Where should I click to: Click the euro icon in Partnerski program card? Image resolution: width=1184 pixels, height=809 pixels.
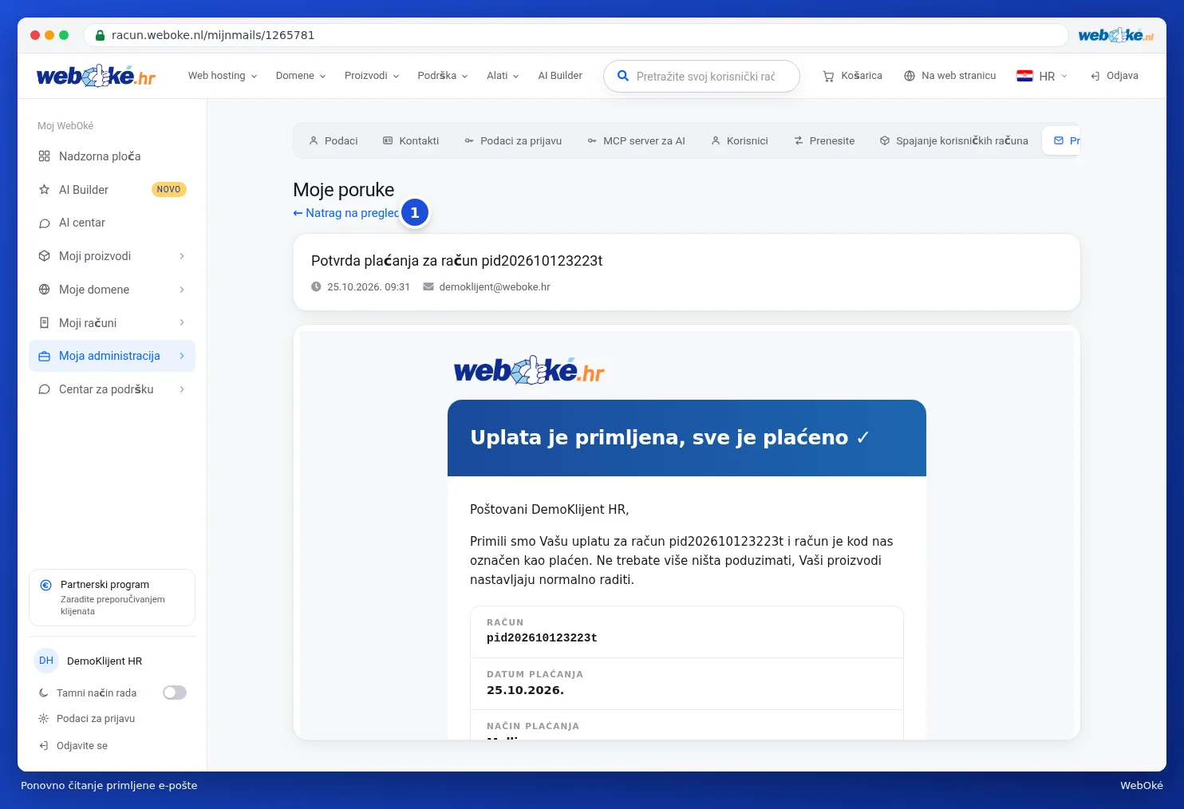tap(46, 585)
